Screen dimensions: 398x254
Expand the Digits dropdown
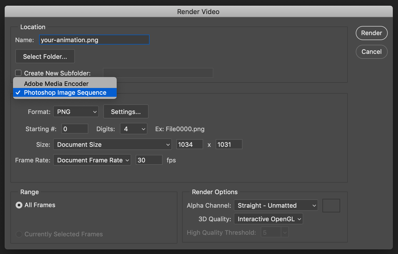[x=134, y=129]
